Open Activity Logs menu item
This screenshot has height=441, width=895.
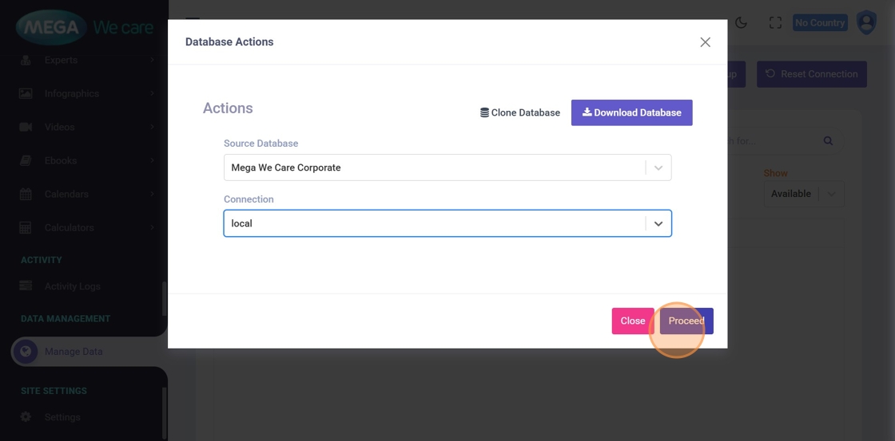pyautogui.click(x=72, y=286)
